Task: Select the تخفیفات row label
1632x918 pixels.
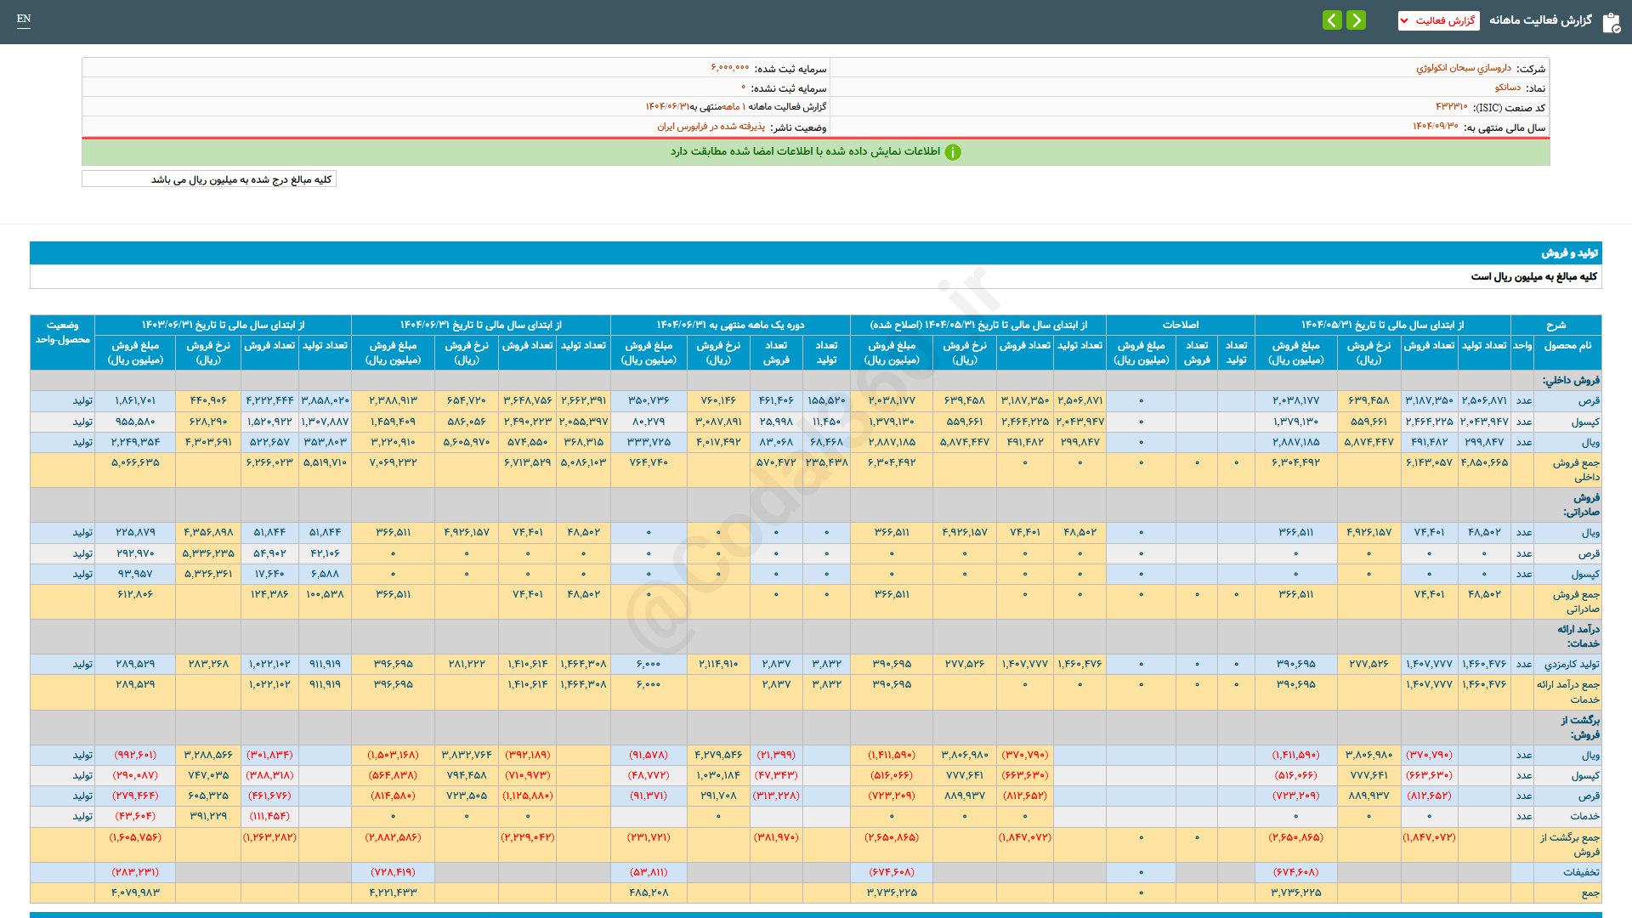Action: (x=1580, y=872)
